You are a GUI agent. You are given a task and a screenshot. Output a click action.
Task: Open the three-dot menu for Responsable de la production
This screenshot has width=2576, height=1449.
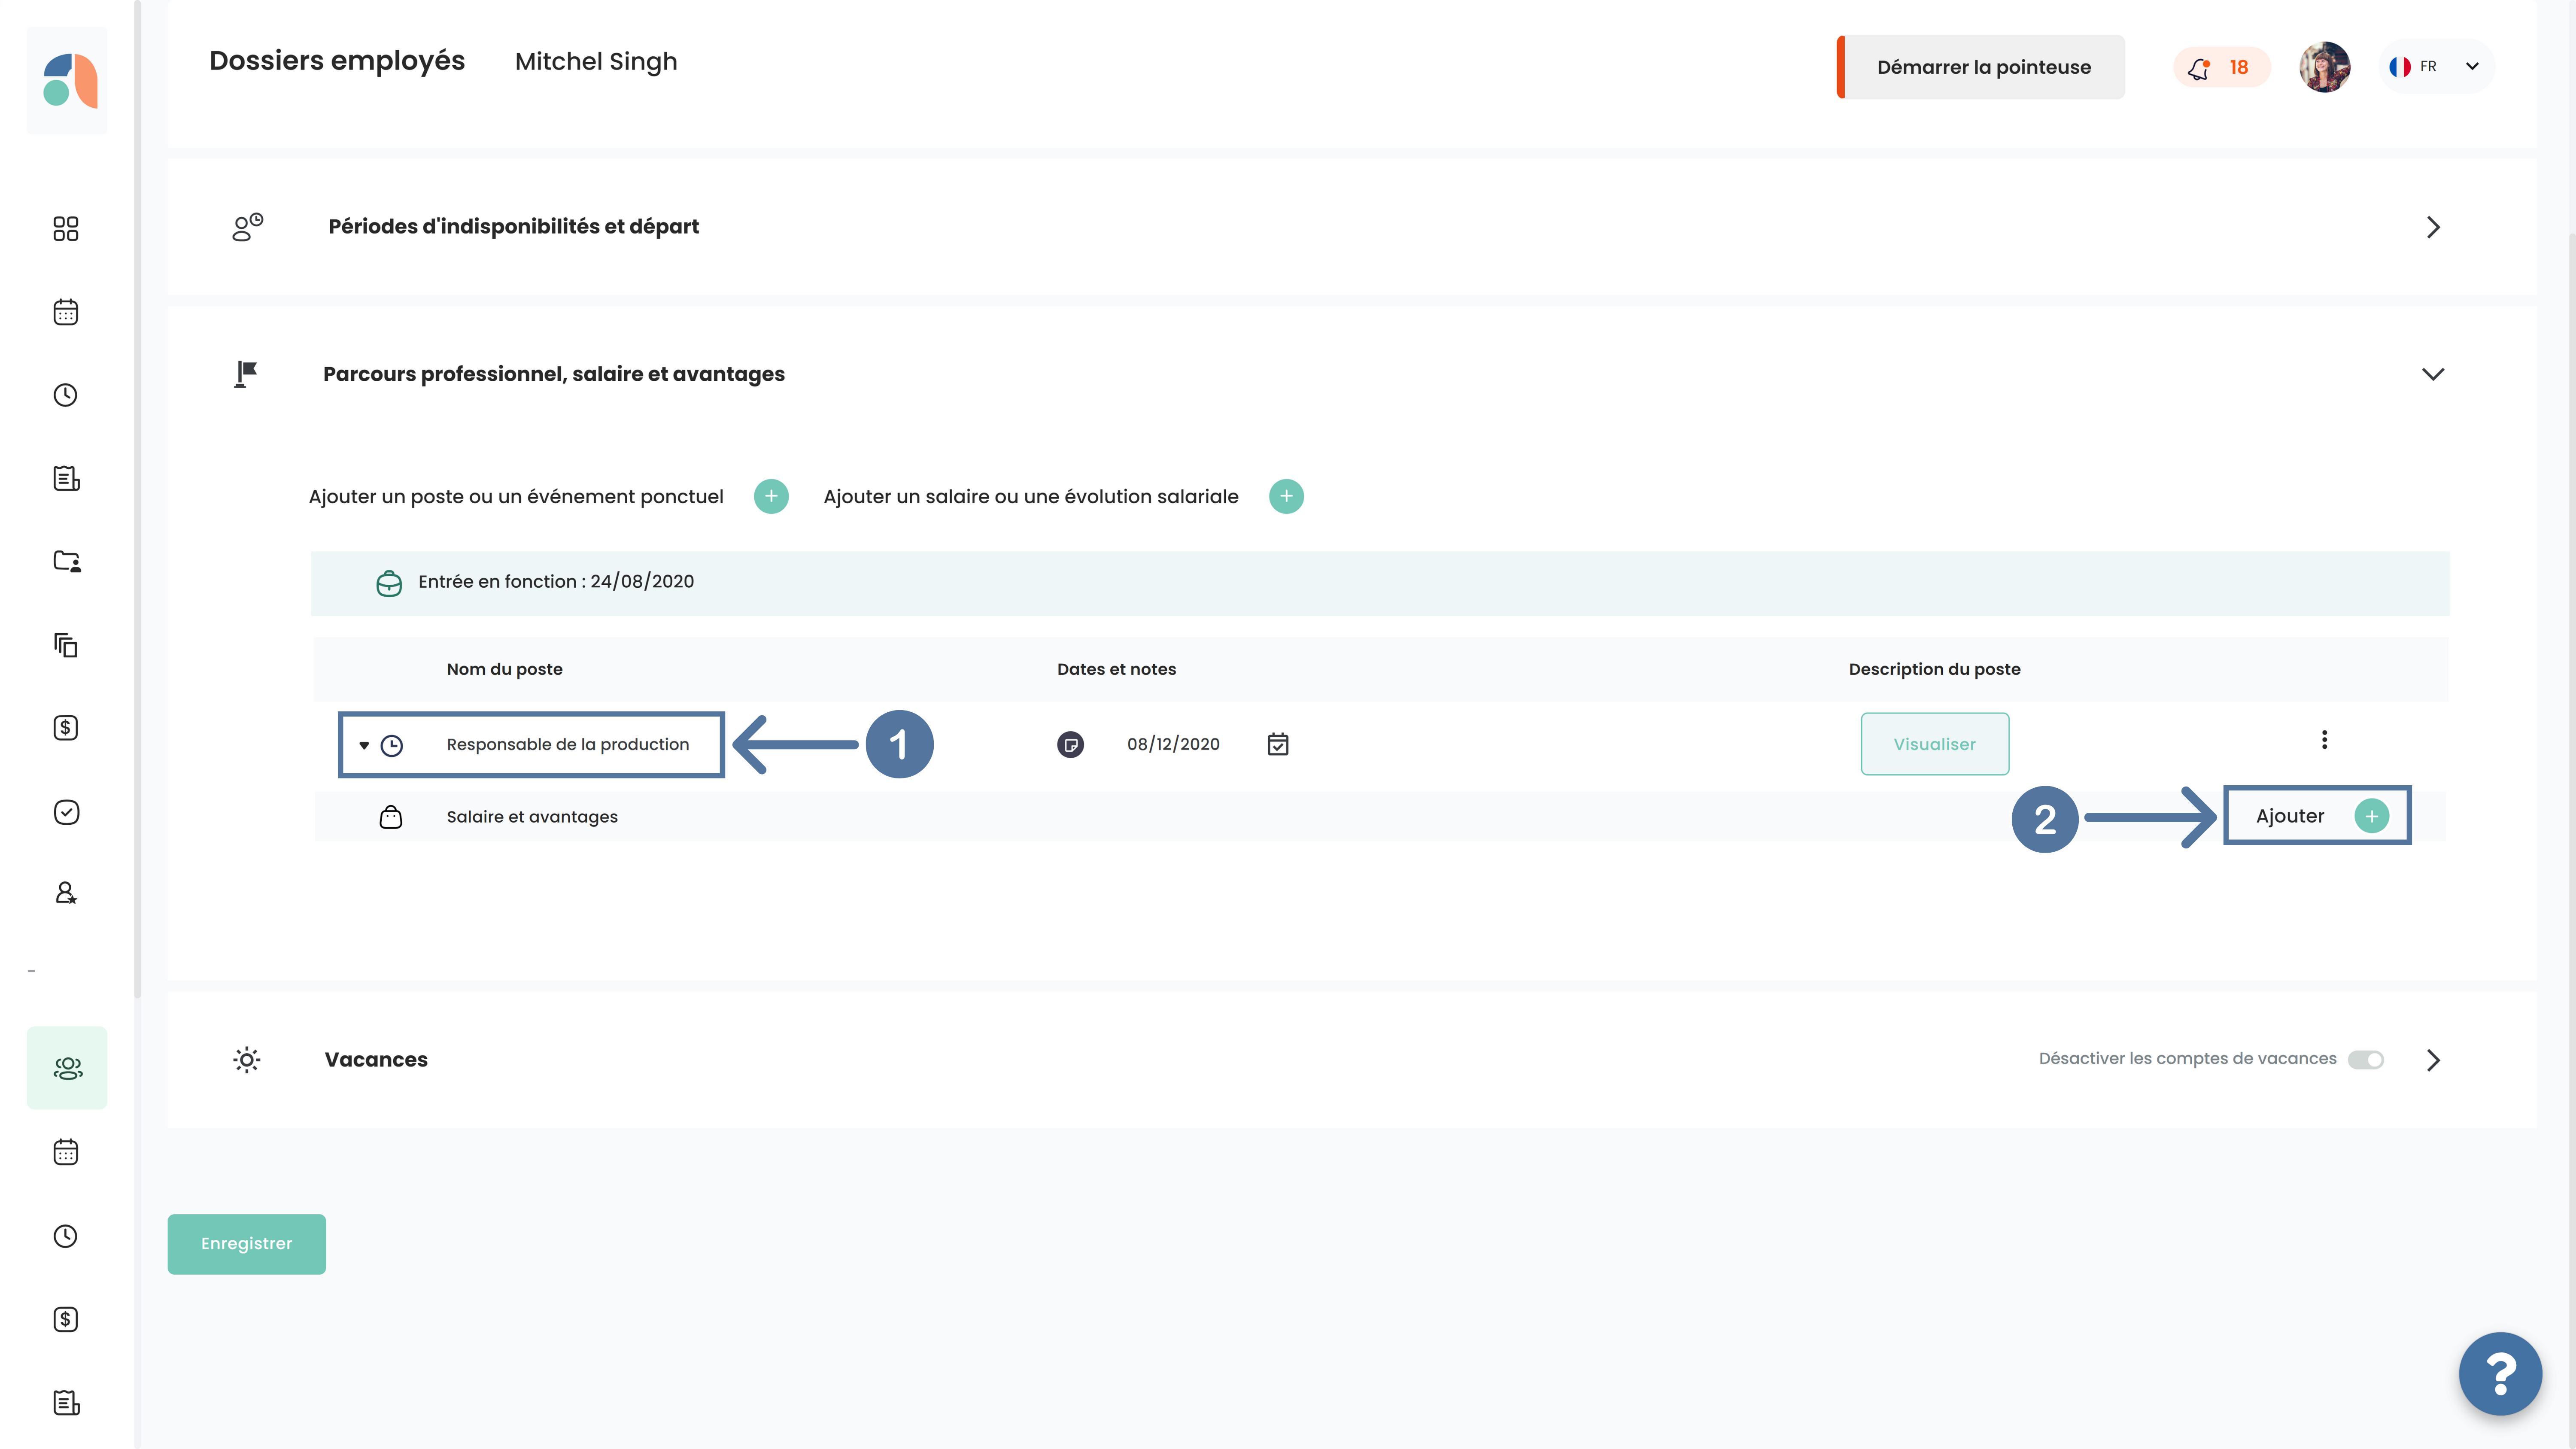click(x=2324, y=740)
